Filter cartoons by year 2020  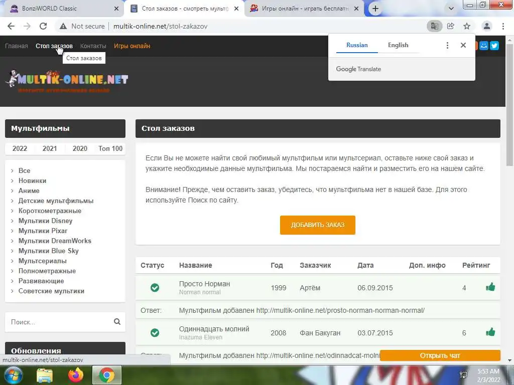coord(80,148)
